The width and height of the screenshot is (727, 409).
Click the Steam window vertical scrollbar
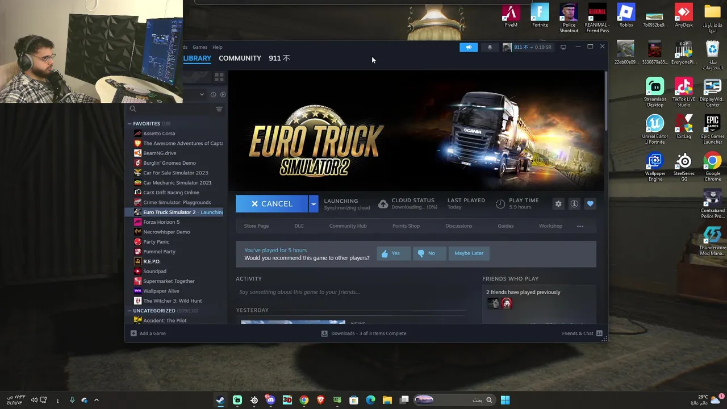[x=606, y=101]
